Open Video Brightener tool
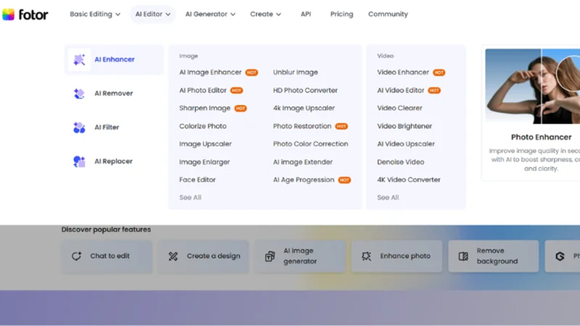Screen dimensions: 580x326 point(405,126)
